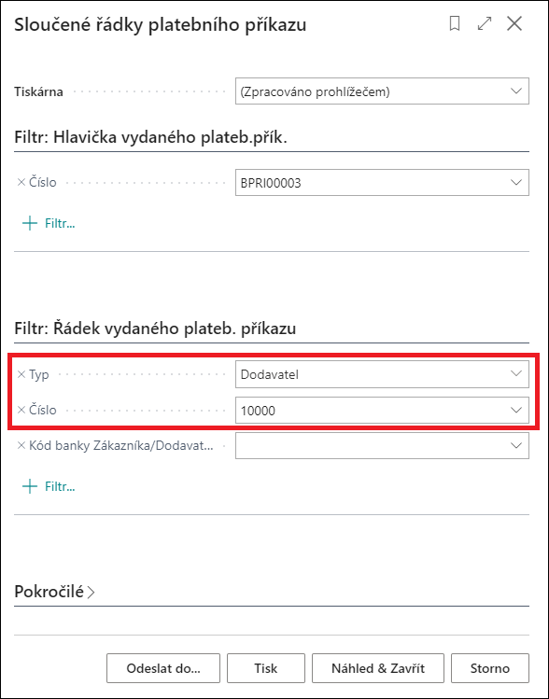Open dropdown arrow of the 10000 field
This screenshot has width=549, height=699.
(x=516, y=410)
